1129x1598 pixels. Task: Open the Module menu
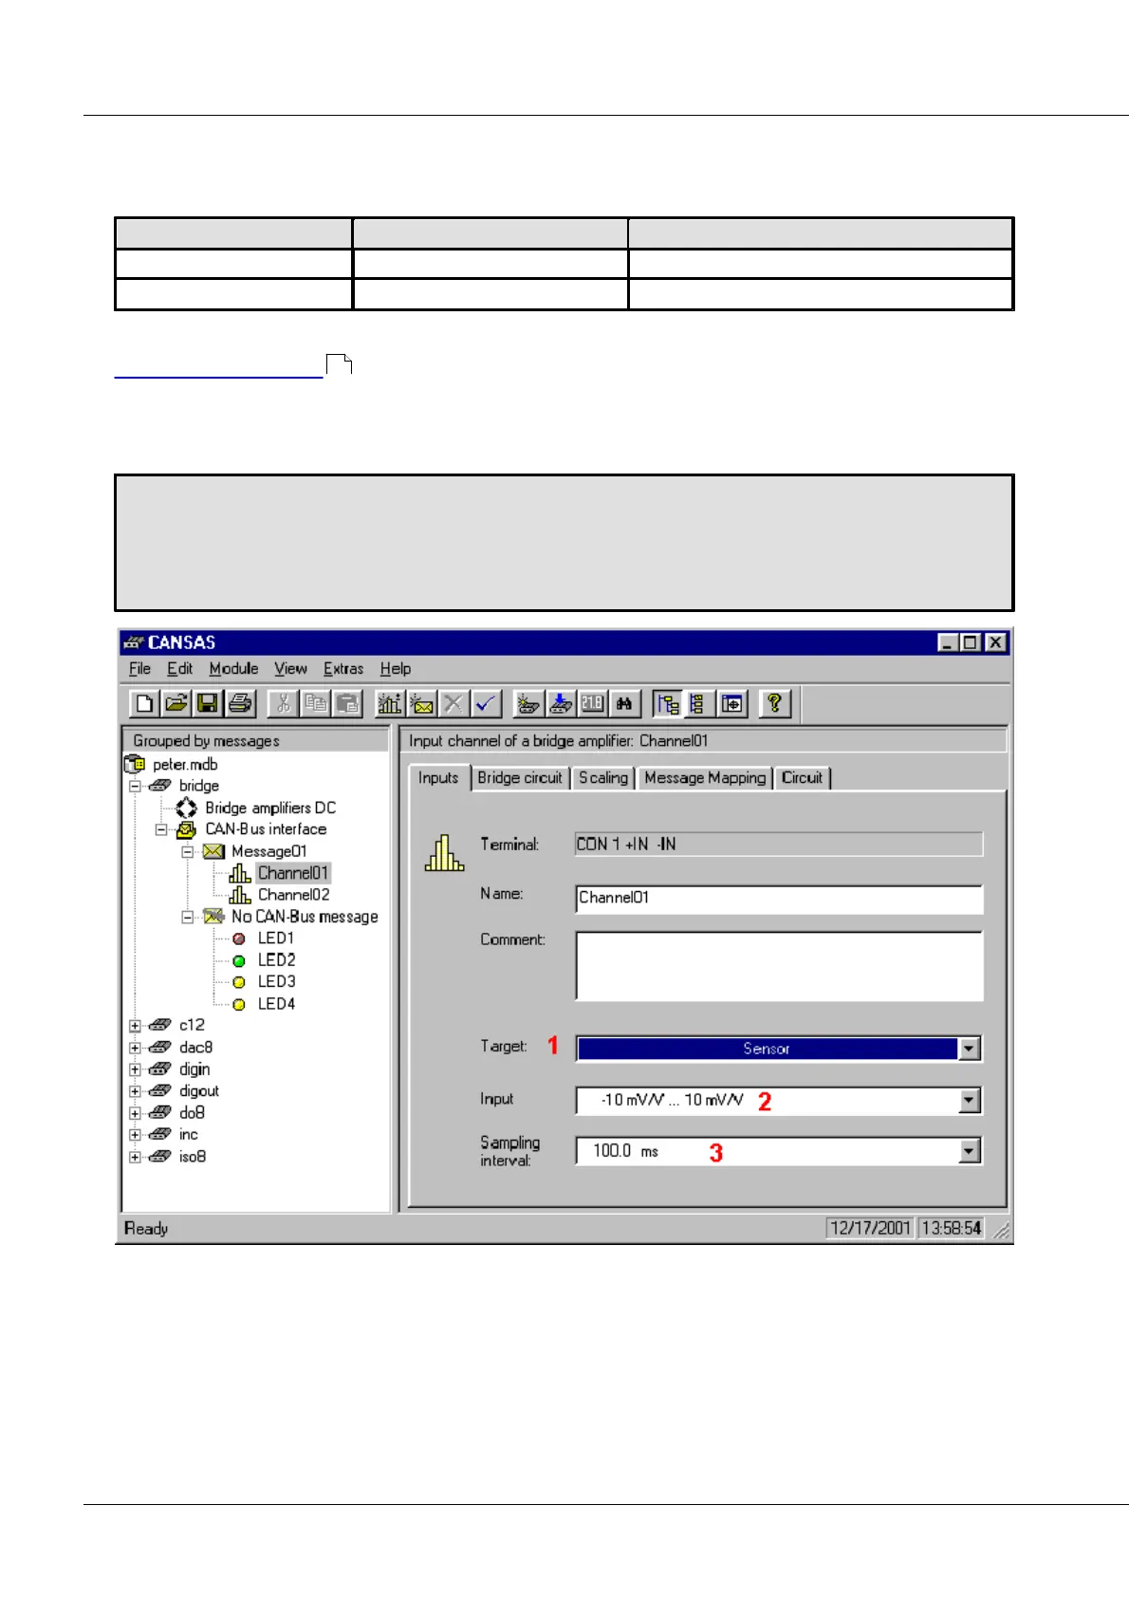[x=233, y=669]
